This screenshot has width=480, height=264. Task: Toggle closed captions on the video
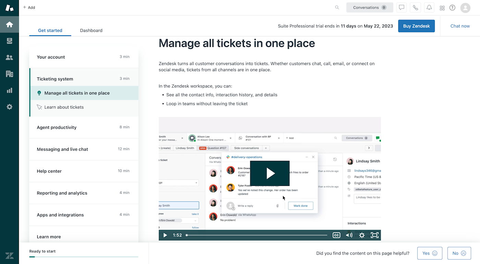[x=336, y=235]
